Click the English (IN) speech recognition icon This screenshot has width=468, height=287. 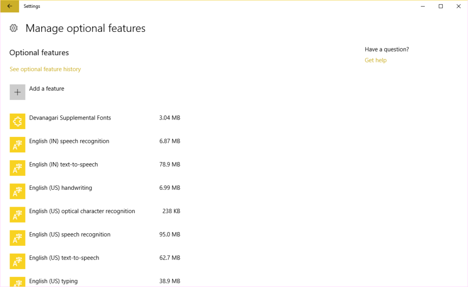tap(17, 145)
